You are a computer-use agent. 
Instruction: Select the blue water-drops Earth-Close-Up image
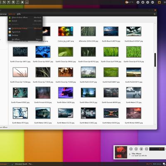pyautogui.click(x=43, y=52)
